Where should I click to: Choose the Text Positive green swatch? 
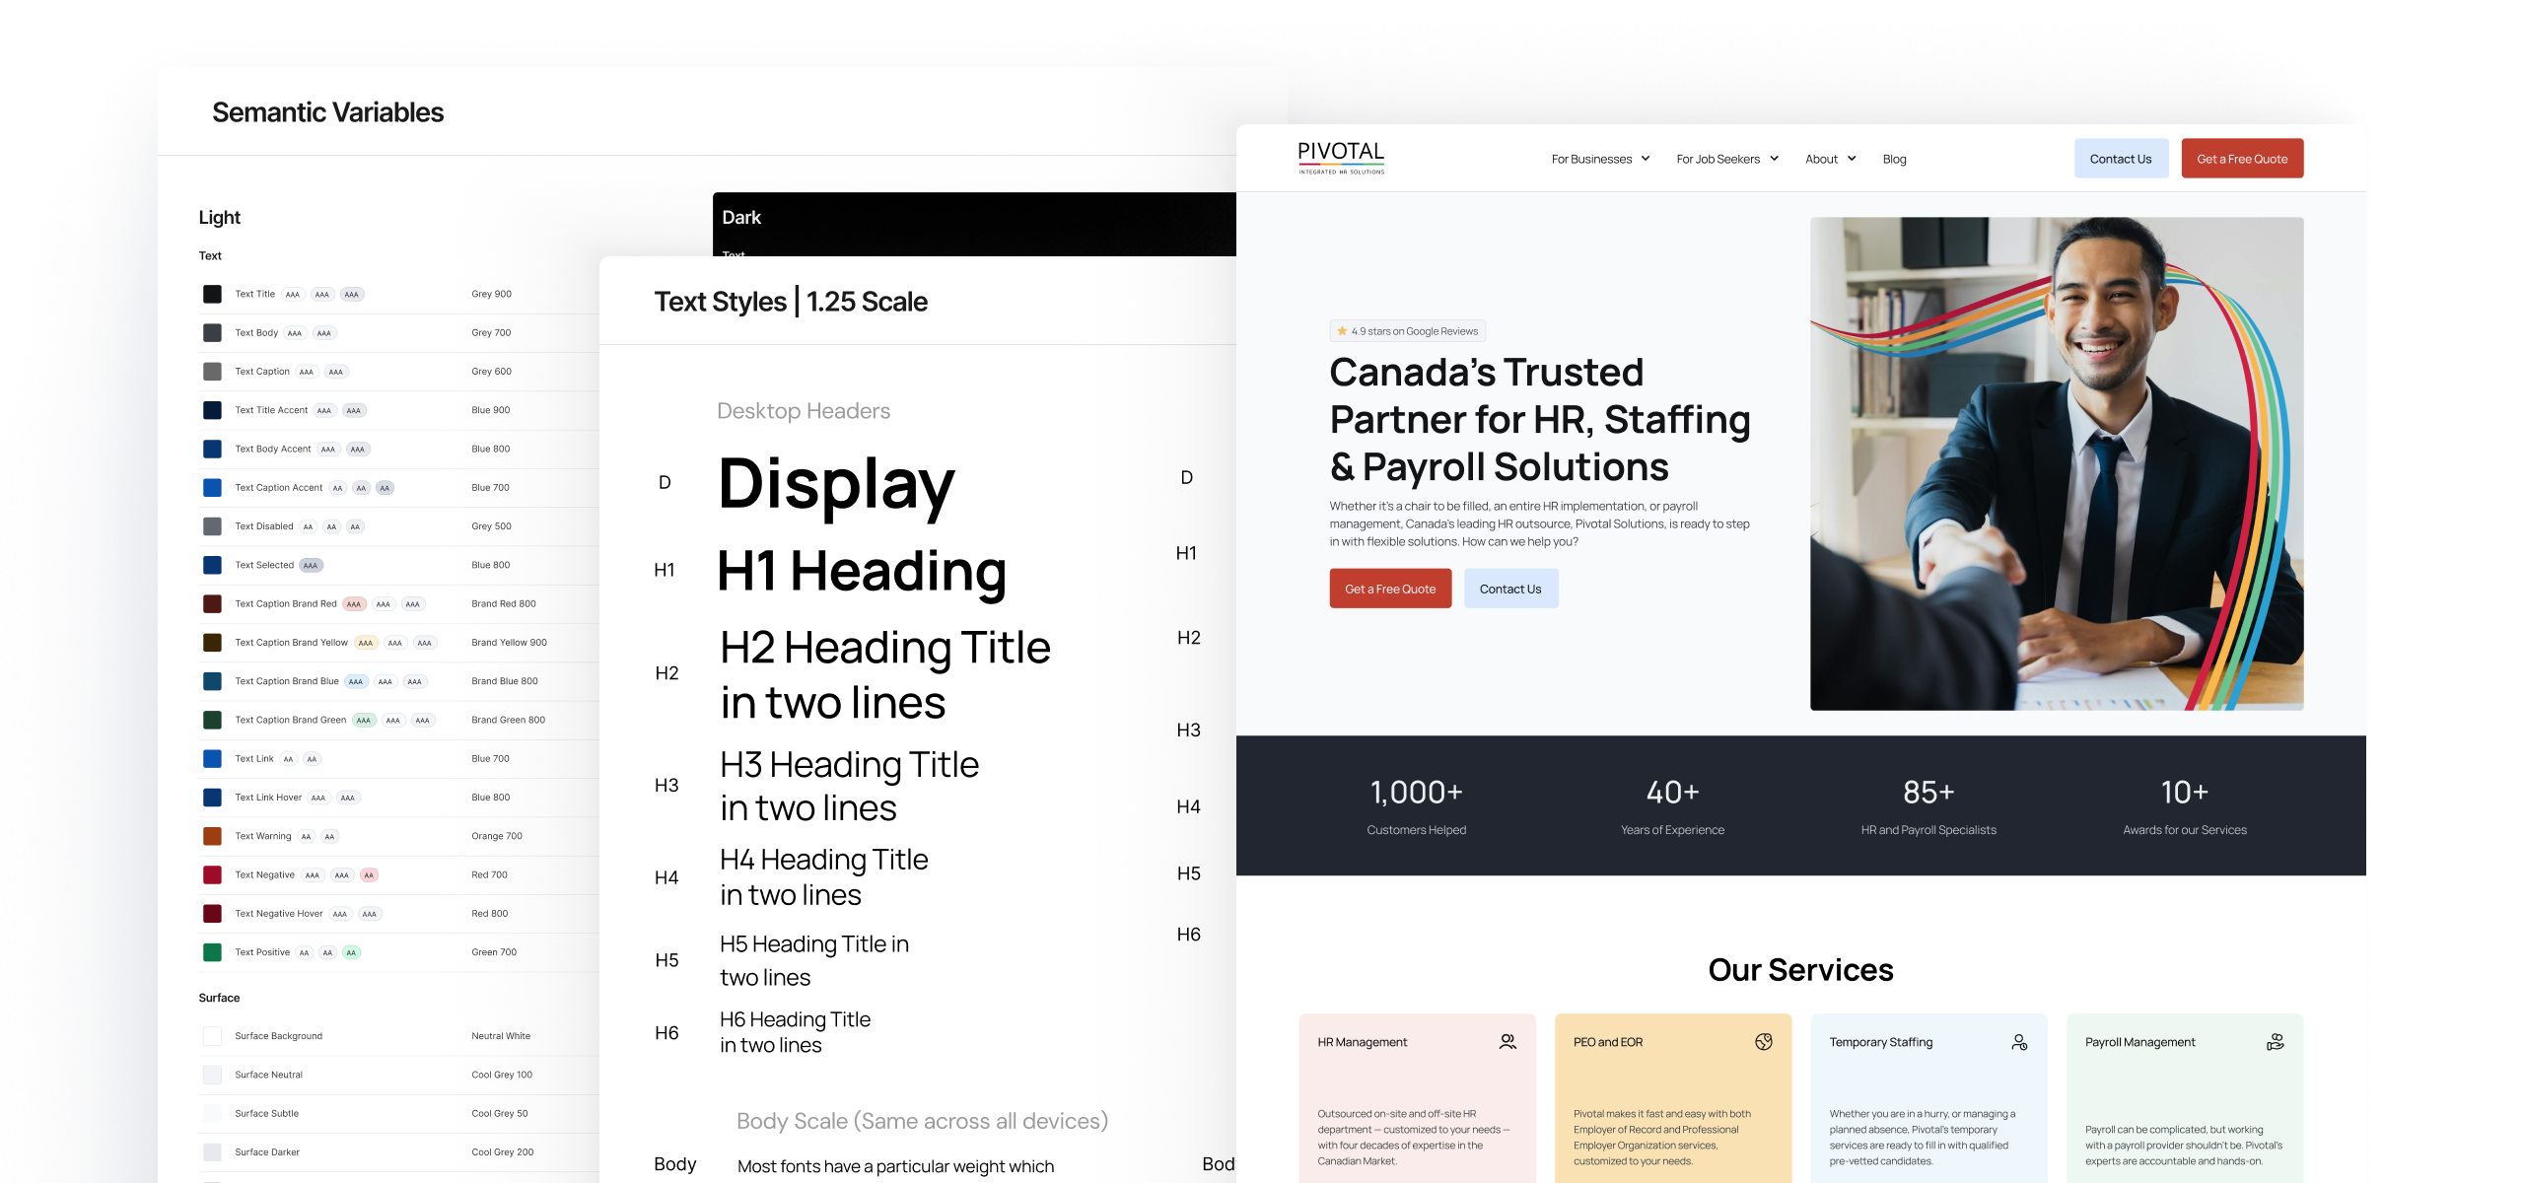coord(212,952)
